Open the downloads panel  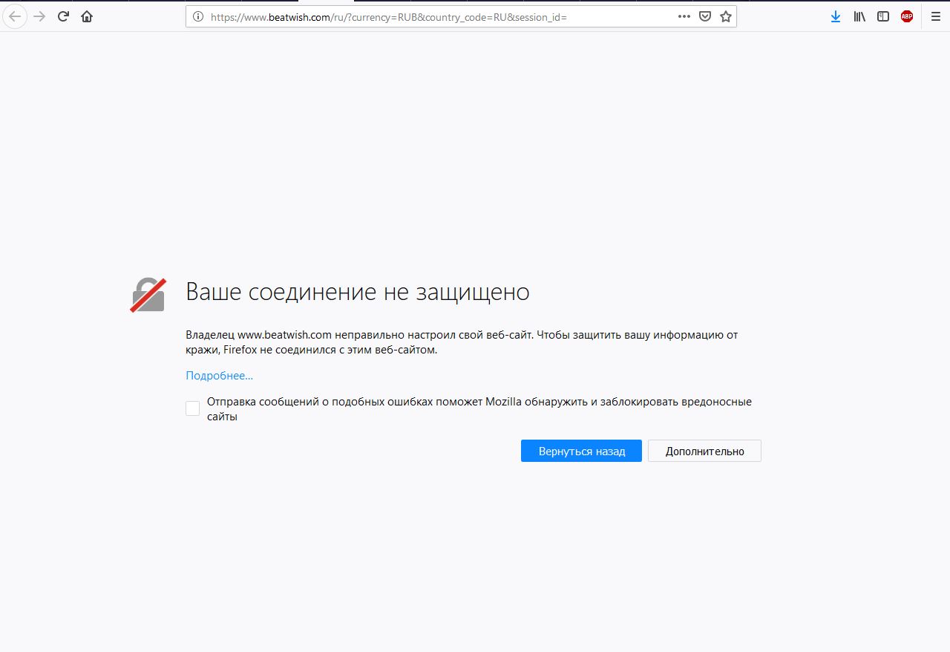(x=836, y=16)
